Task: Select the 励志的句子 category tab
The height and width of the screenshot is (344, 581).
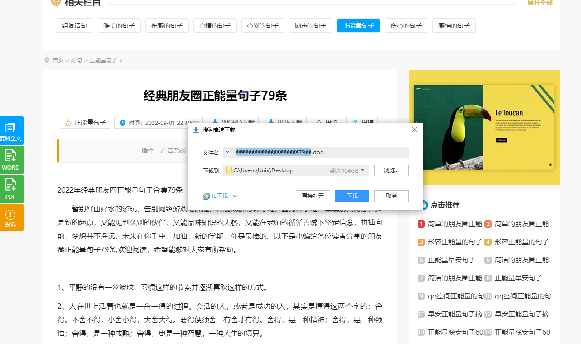Action: coord(311,26)
